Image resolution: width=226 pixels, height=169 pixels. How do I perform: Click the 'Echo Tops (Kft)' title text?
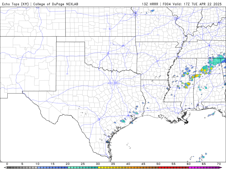(16, 4)
